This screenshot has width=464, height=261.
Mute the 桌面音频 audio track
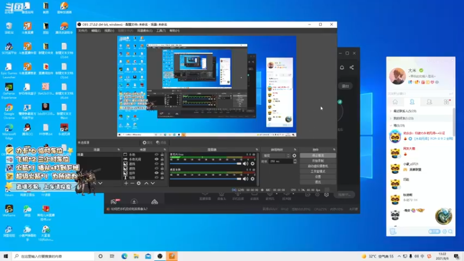click(x=245, y=179)
